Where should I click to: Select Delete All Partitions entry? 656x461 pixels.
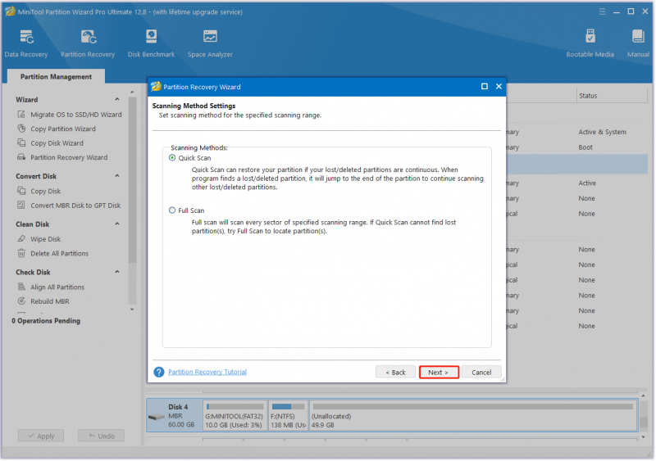click(x=59, y=253)
